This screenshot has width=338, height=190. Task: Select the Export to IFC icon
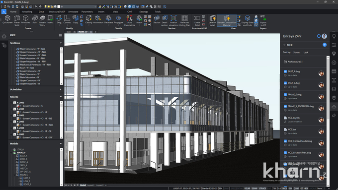tap(263, 20)
